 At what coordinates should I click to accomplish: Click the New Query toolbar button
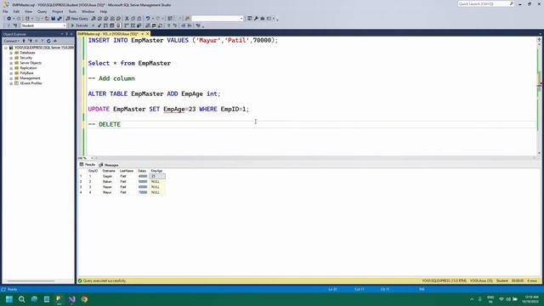pyautogui.click(x=77, y=19)
